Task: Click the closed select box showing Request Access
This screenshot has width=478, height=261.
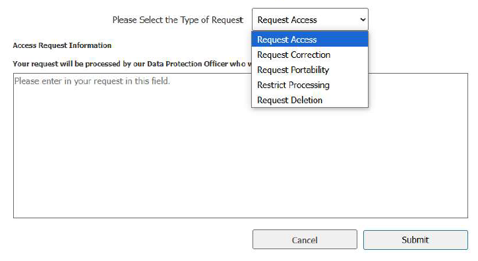Action: coord(310,20)
